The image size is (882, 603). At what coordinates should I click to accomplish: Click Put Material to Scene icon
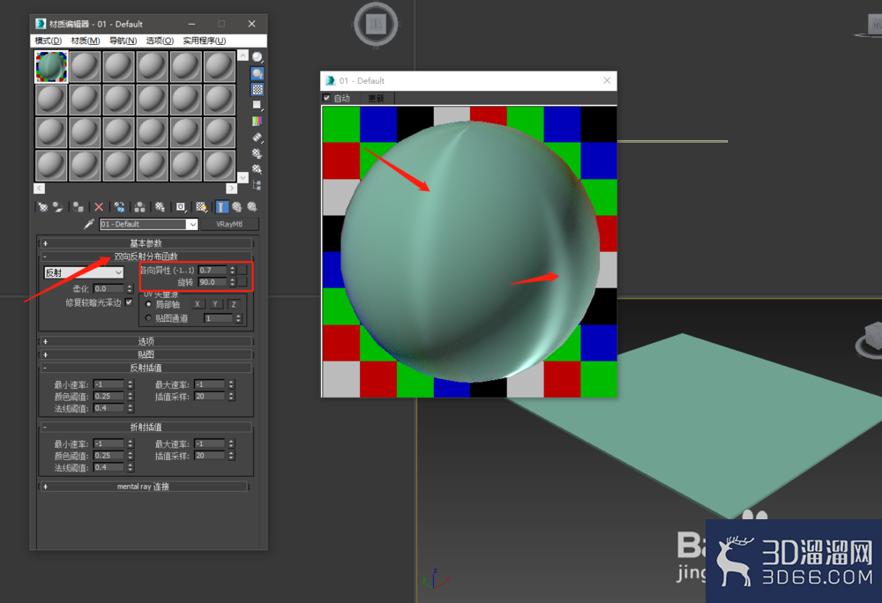[58, 207]
